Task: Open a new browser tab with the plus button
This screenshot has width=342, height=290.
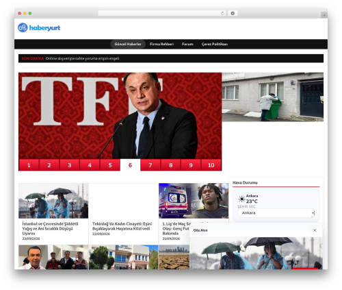Action: pyautogui.click(x=324, y=15)
